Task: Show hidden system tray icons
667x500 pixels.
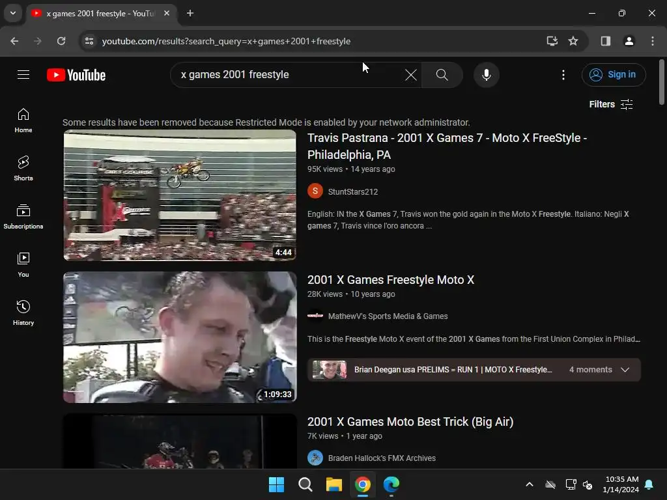Action: tap(529, 484)
